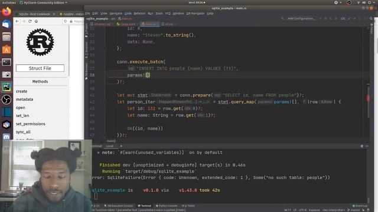Hide the terminal panel with minus icon

pyautogui.click(x=367, y=146)
